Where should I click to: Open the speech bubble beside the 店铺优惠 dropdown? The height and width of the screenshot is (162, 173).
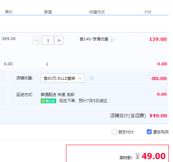(92, 78)
